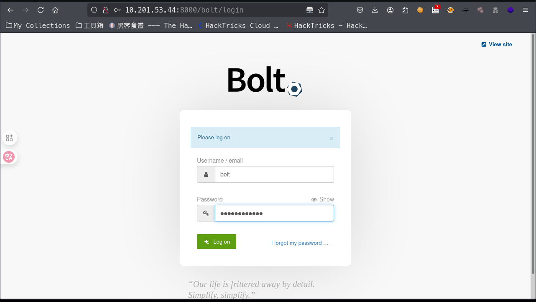Open the HackTricks - Hack… bookmark
Image resolution: width=536 pixels, height=302 pixels.
coord(327,25)
